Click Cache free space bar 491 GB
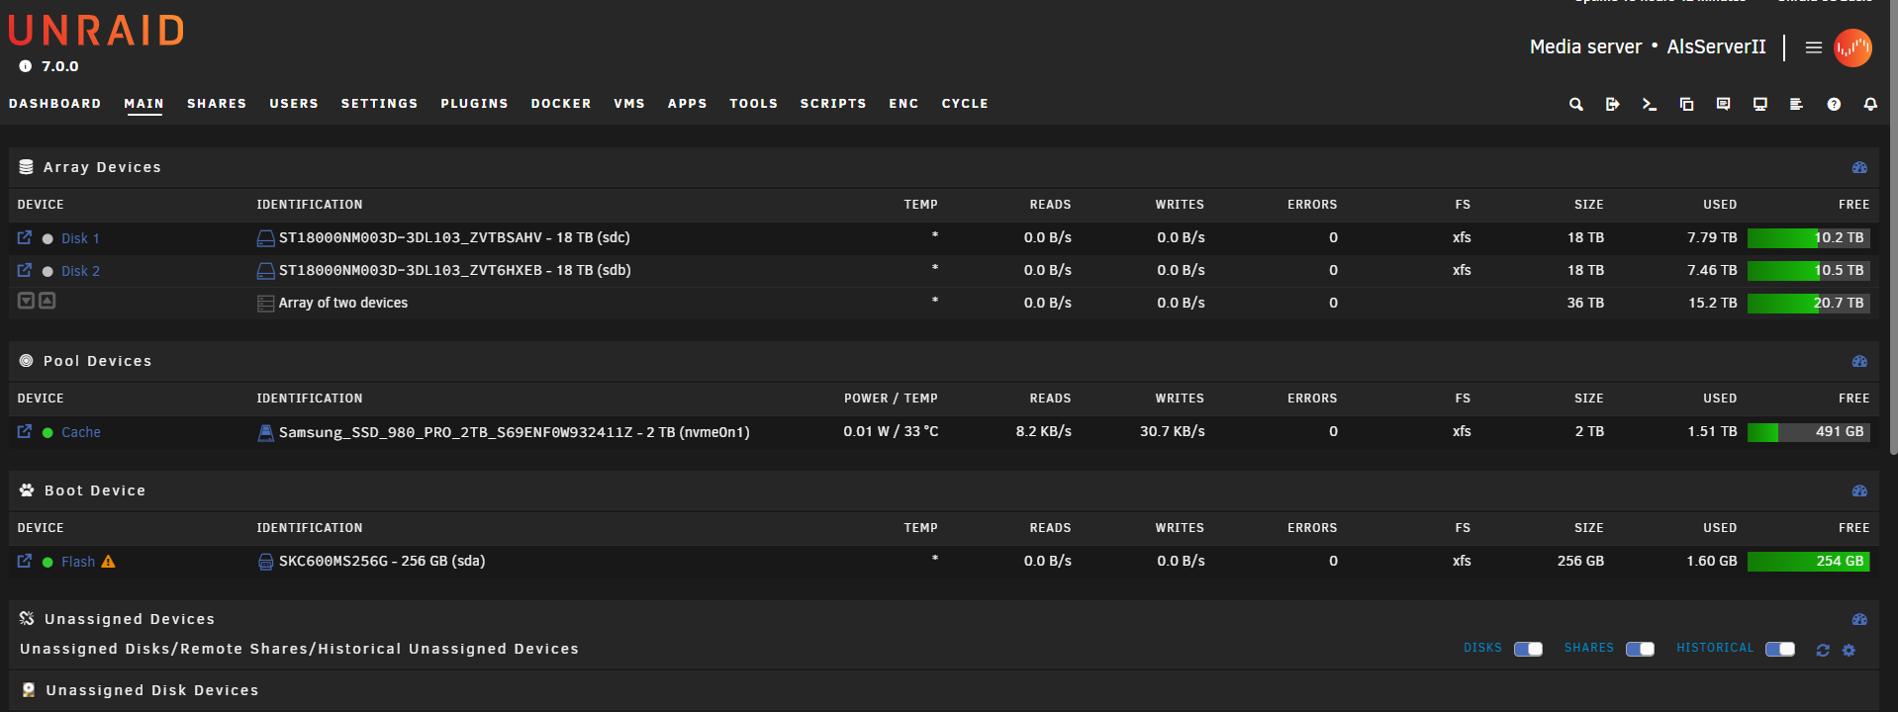 (1808, 431)
